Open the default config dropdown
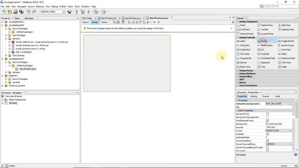The width and height of the screenshot is (299, 168). coord(52,12)
